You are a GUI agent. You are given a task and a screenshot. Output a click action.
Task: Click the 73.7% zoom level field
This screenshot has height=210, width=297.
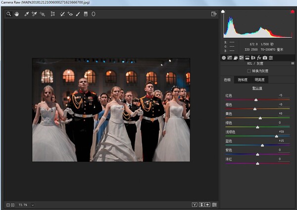[x=23, y=205]
